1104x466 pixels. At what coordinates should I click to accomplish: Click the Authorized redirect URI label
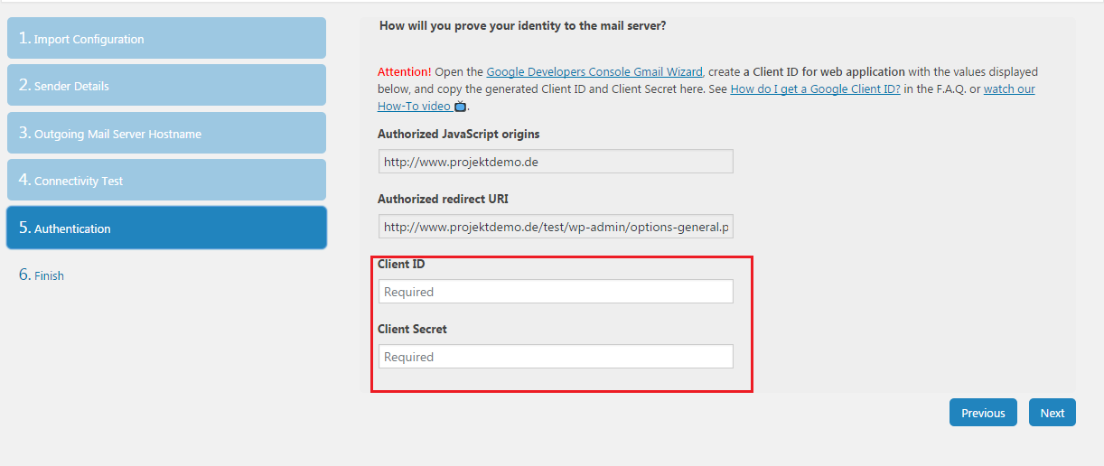(449, 199)
